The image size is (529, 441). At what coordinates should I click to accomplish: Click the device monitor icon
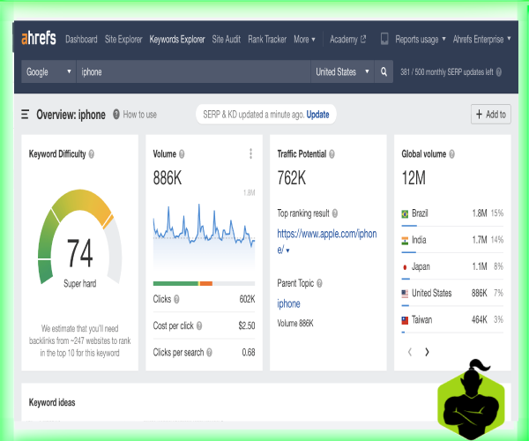coord(384,39)
